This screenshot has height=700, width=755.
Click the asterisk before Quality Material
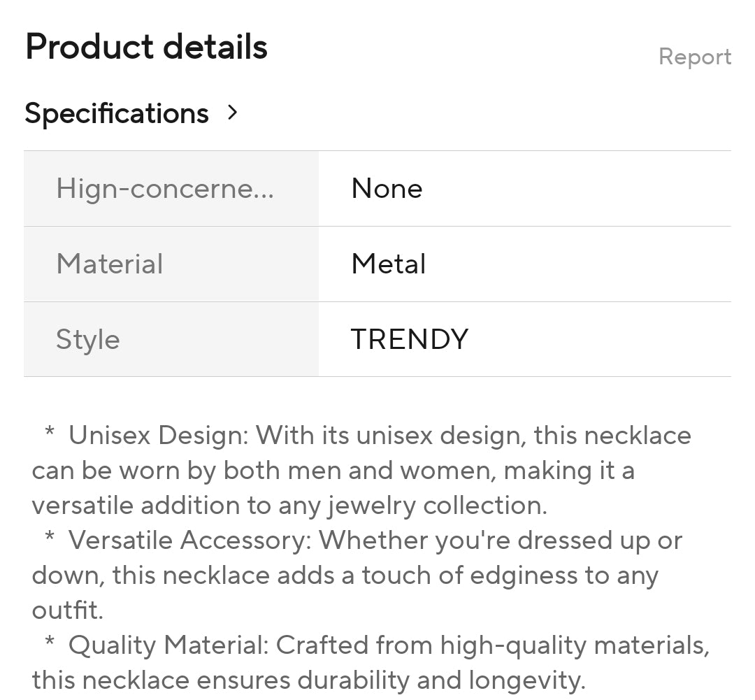[x=49, y=641]
